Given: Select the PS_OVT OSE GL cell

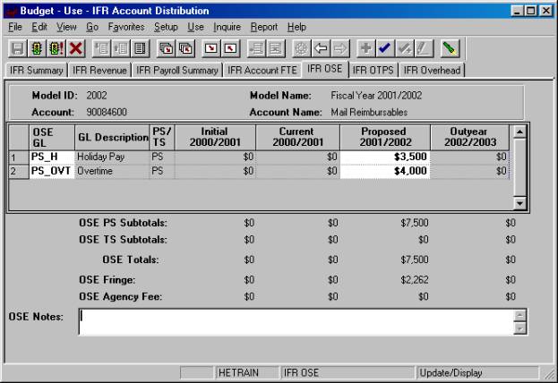Looking at the screenshot, I should (51, 171).
